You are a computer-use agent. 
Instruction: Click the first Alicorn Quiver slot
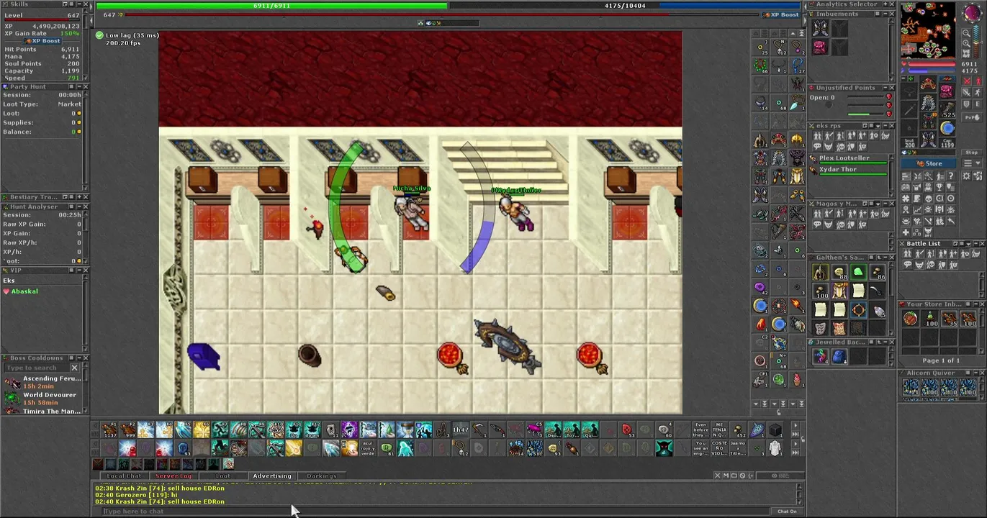[x=911, y=388]
